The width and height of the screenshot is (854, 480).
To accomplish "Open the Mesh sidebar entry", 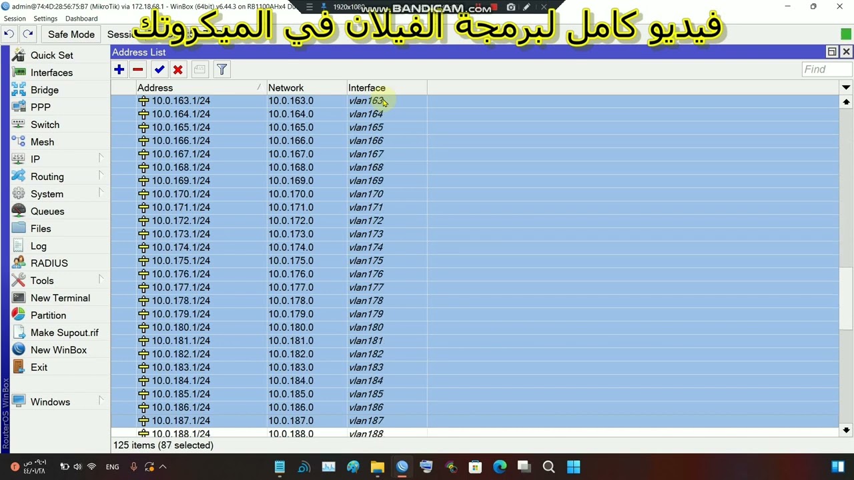I will click(x=42, y=142).
